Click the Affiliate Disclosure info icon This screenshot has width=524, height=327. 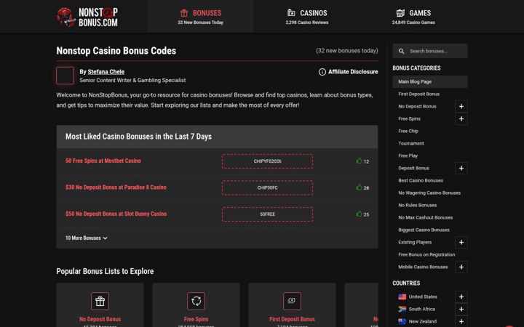322,72
